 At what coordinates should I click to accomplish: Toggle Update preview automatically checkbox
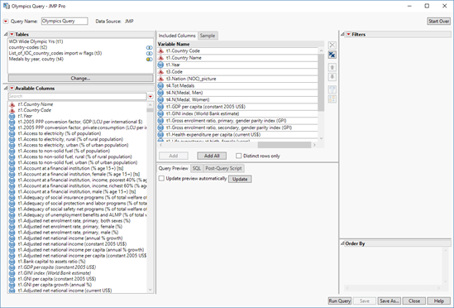click(161, 178)
